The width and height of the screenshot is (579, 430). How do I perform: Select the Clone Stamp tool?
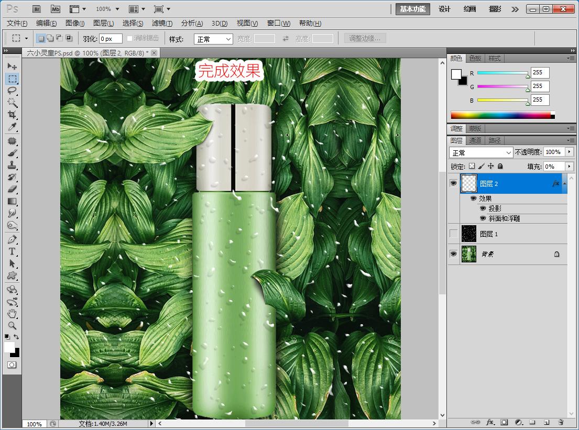[13, 166]
